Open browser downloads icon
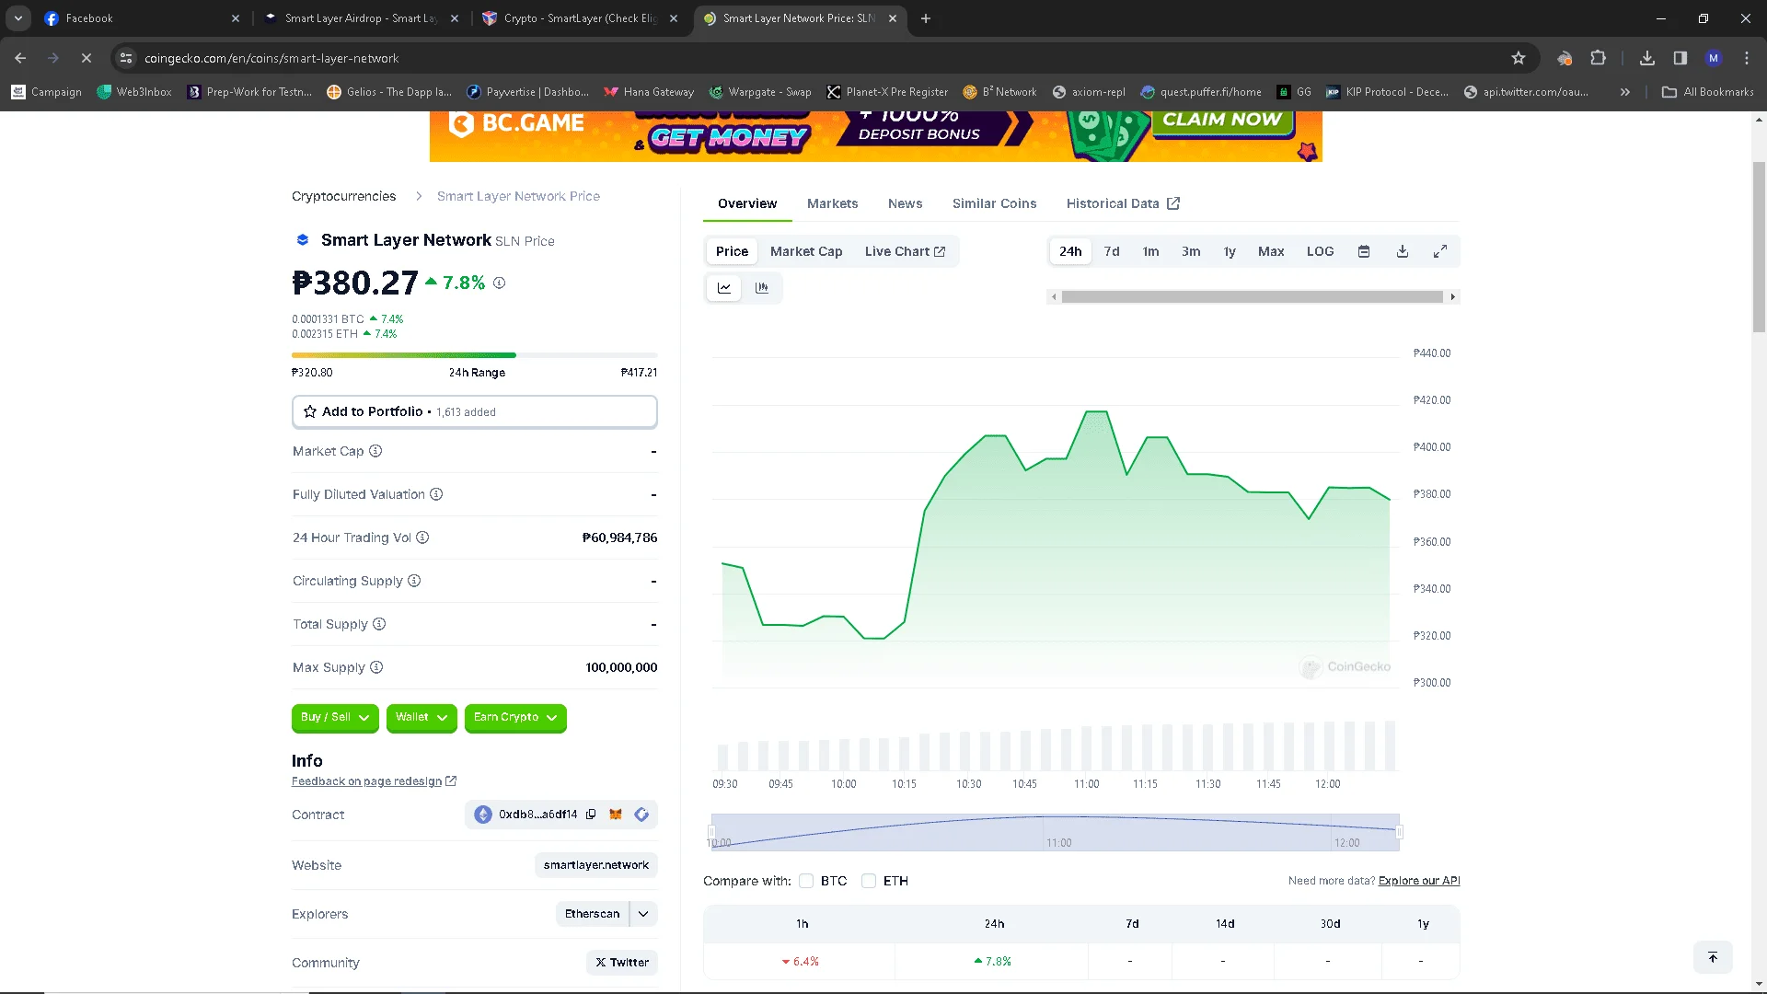1767x994 pixels. [x=1647, y=58]
